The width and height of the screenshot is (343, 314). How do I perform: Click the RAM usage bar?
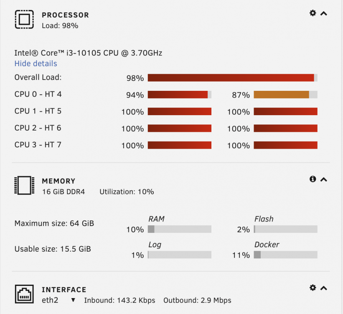(x=180, y=229)
